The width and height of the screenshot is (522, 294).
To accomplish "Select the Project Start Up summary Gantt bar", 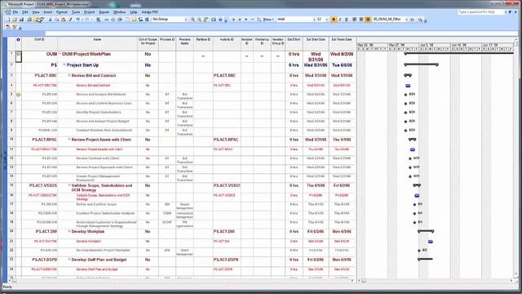I will coord(421,65).
